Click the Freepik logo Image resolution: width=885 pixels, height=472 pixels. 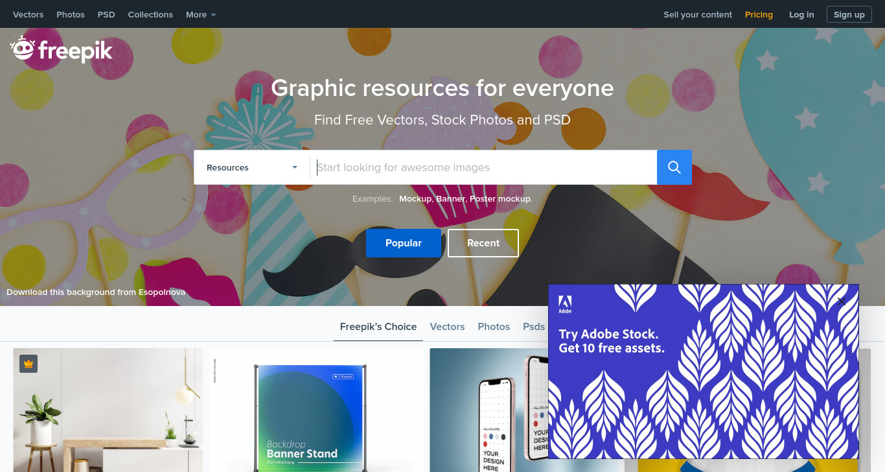[62, 49]
